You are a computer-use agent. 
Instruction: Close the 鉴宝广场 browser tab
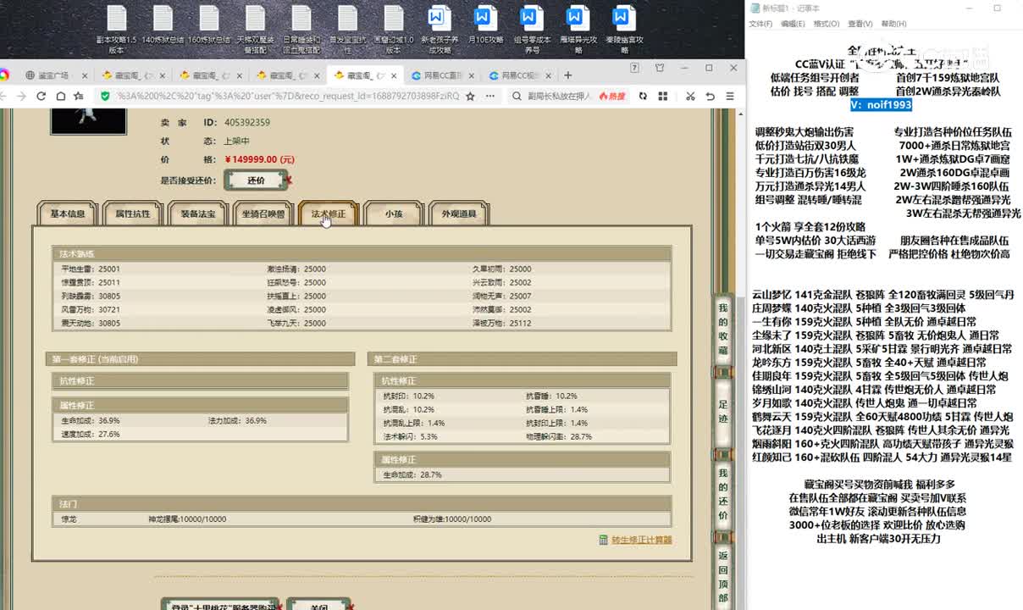83,75
